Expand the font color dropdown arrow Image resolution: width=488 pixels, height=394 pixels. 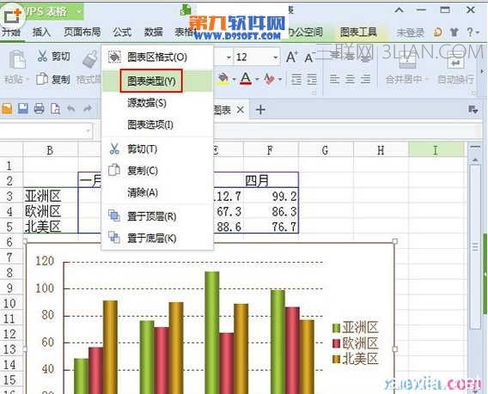[x=257, y=79]
